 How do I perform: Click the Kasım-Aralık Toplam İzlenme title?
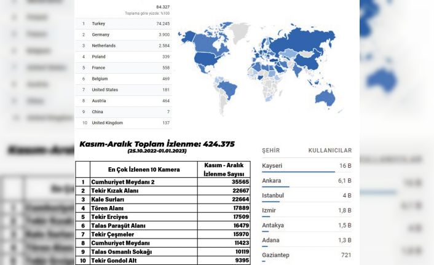pyautogui.click(x=156, y=144)
